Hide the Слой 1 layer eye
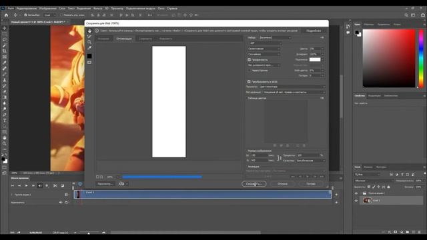Screen dimensions: 427x240 click(x=356, y=201)
